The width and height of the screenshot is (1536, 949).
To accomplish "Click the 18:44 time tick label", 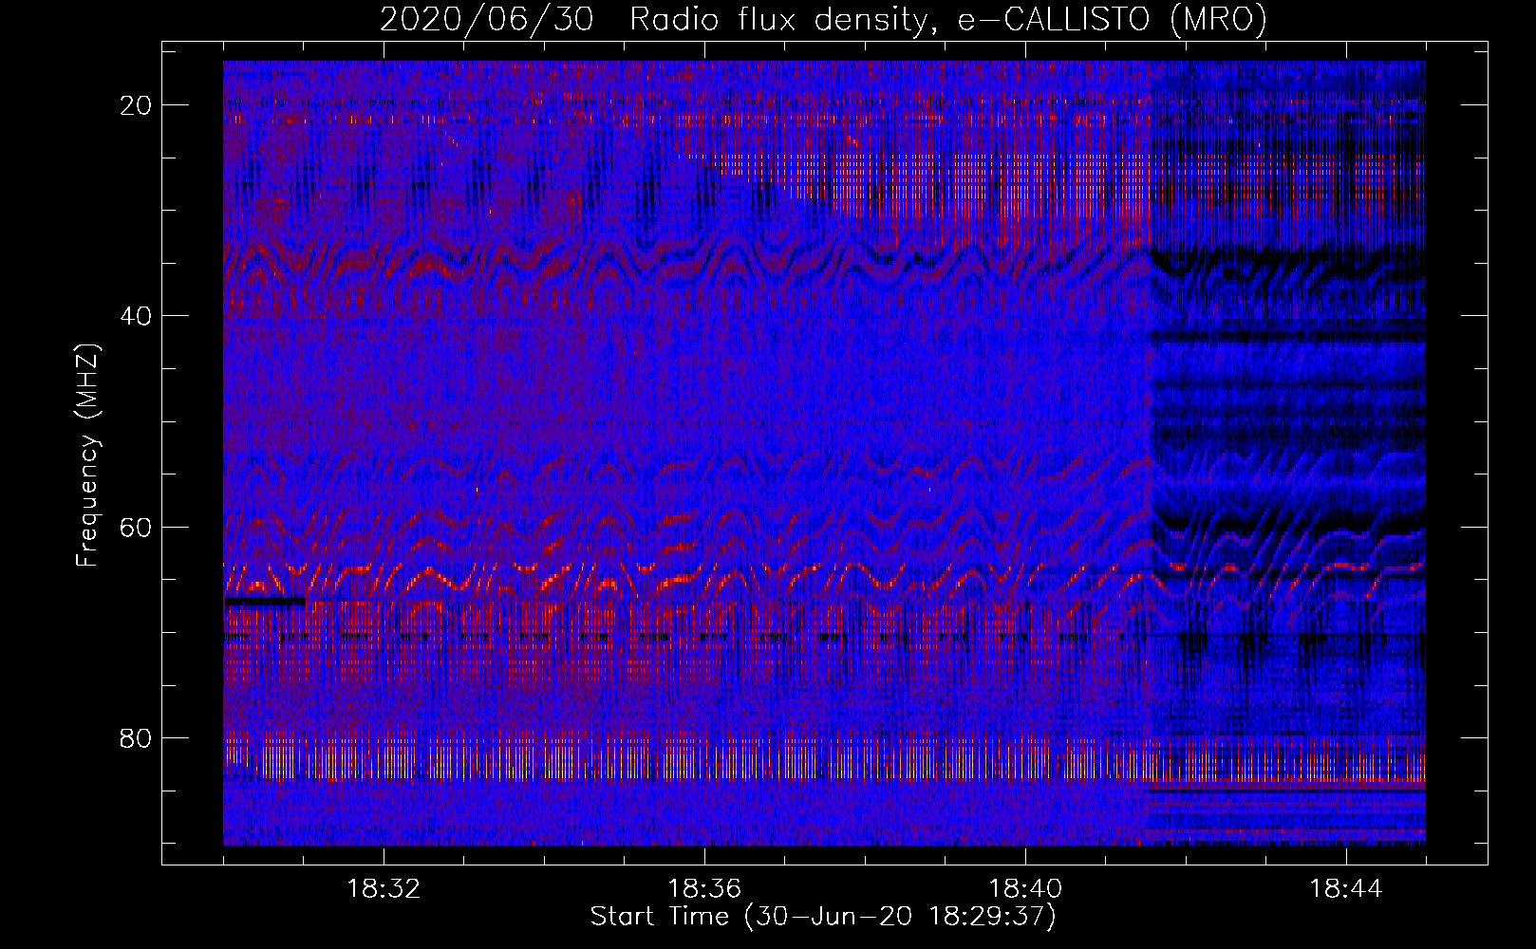I will pos(1346,889).
